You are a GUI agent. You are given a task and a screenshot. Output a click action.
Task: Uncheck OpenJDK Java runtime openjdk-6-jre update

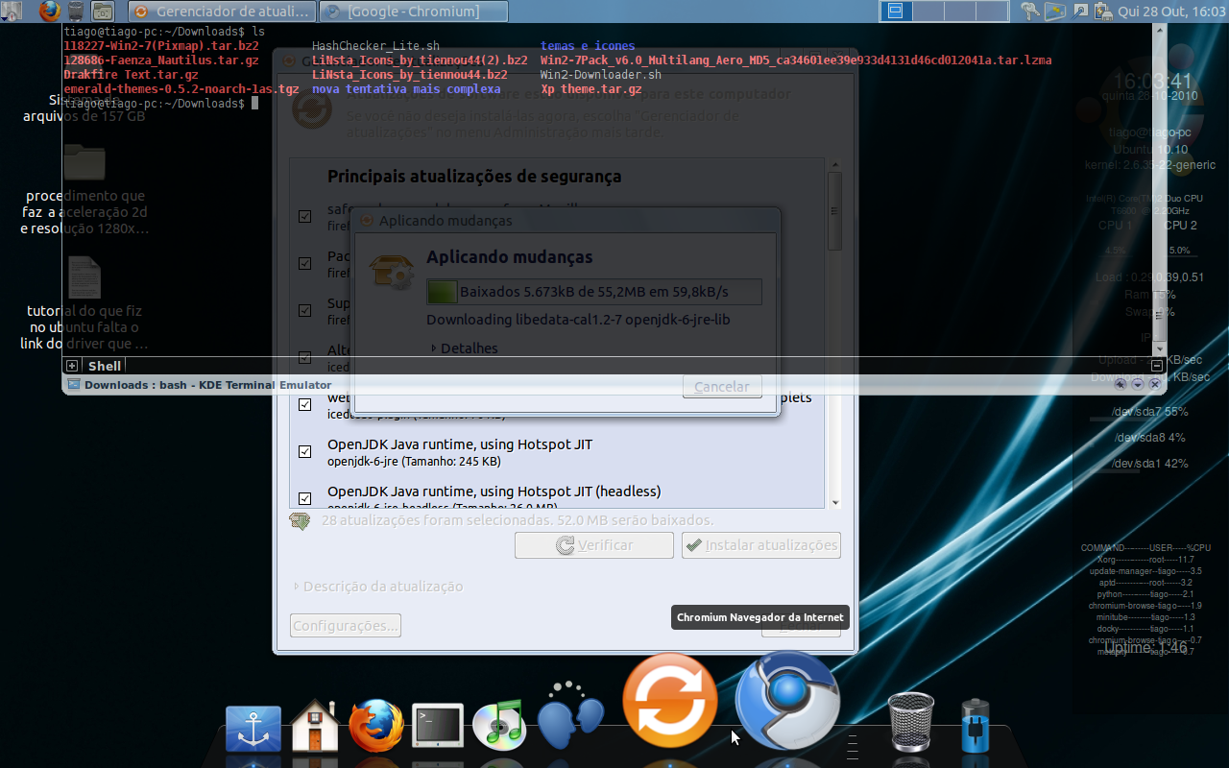[304, 451]
